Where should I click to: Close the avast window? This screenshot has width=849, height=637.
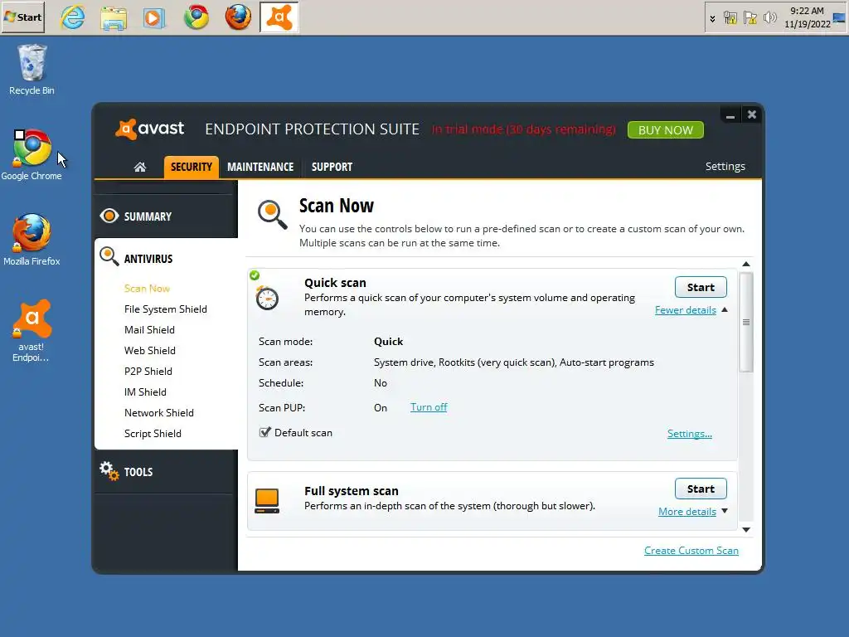click(751, 114)
